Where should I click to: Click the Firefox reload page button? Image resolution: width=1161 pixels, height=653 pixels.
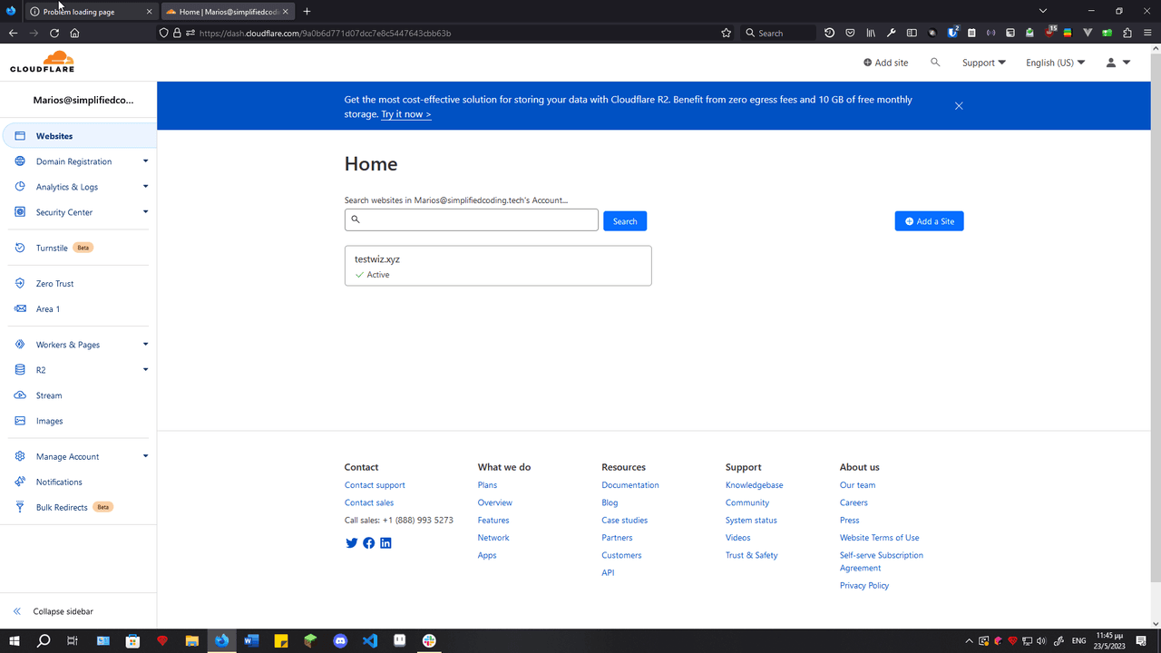(x=54, y=33)
